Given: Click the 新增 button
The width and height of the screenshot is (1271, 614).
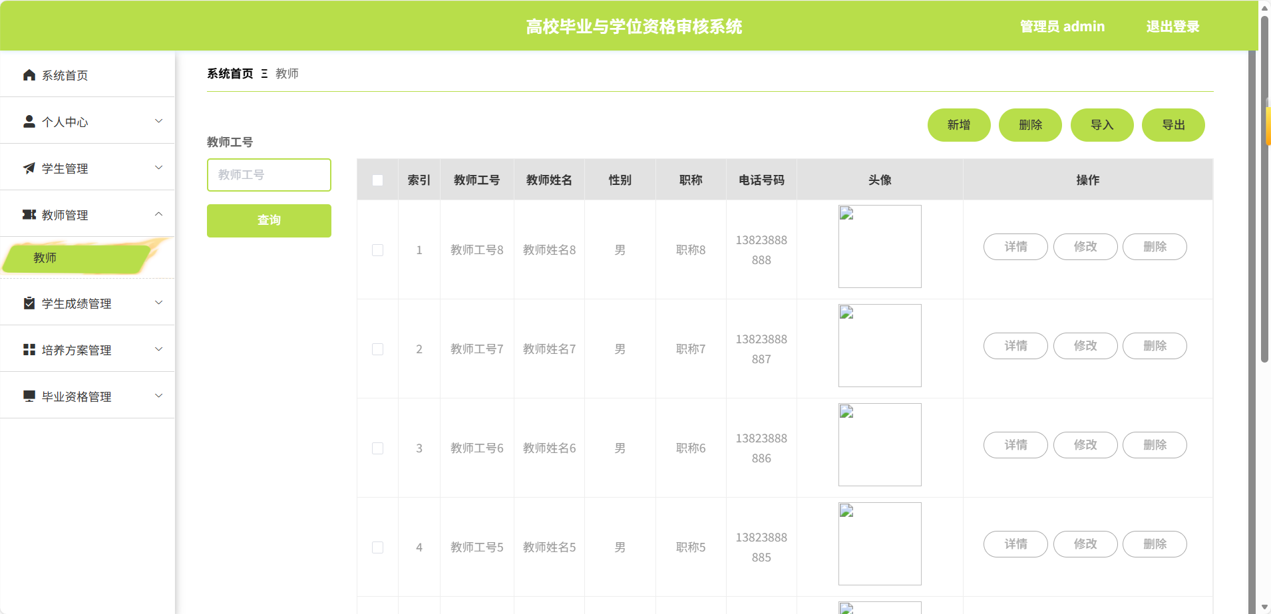Looking at the screenshot, I should [959, 125].
